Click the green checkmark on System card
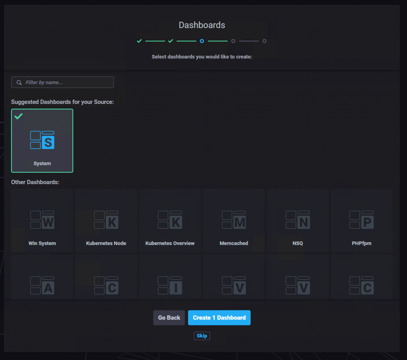Image resolution: width=407 pixels, height=360 pixels. click(x=18, y=116)
